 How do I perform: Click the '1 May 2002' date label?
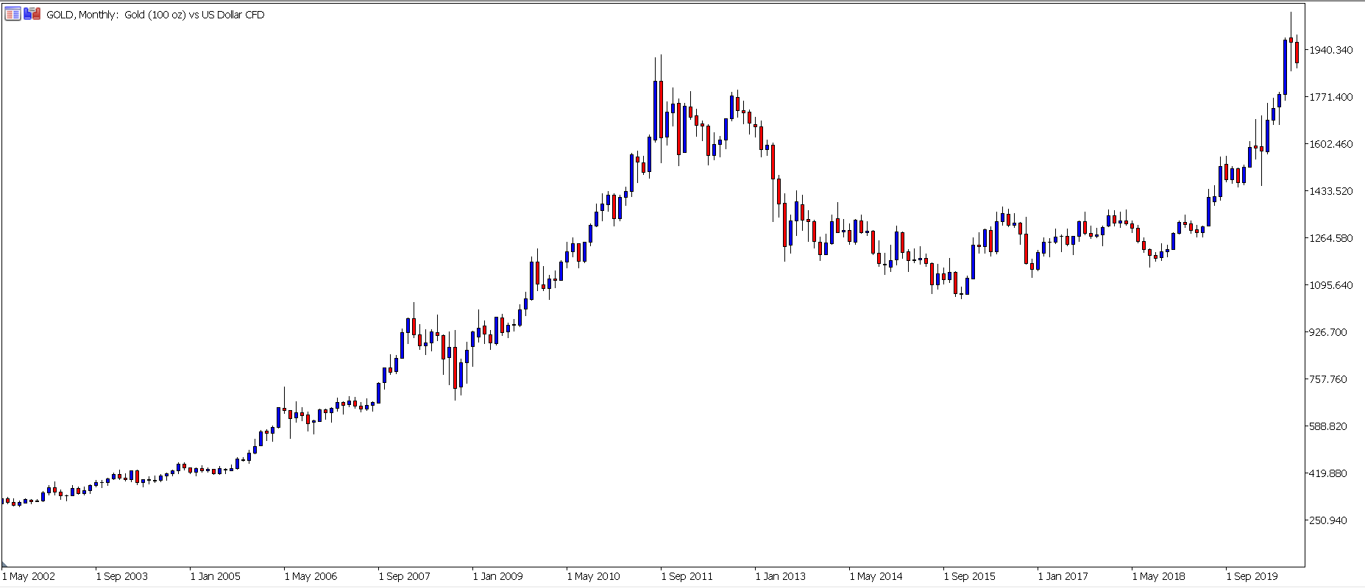(29, 576)
